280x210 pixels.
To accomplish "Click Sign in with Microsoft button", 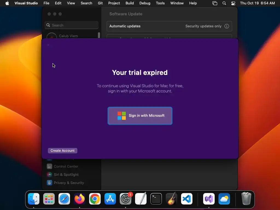I will click(140, 116).
